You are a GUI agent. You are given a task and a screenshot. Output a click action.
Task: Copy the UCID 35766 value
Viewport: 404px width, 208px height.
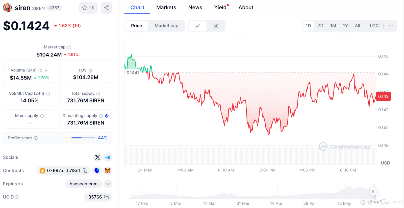pyautogui.click(x=107, y=197)
